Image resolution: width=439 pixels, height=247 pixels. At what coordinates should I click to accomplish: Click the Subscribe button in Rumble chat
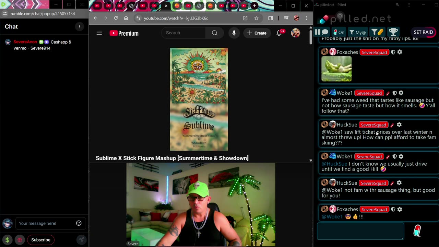(41, 240)
